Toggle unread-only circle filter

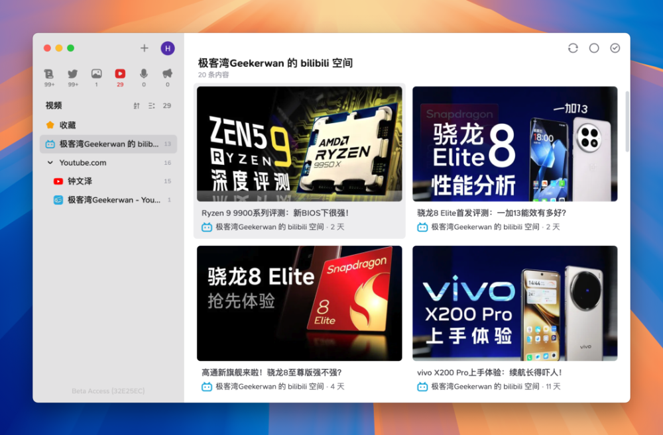pyautogui.click(x=594, y=48)
